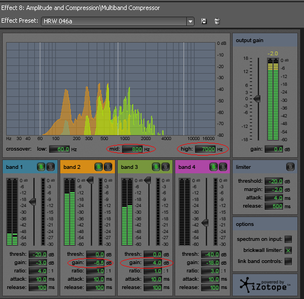
Task: Click the high crossover 7000 Hz field
Action: coord(205,149)
